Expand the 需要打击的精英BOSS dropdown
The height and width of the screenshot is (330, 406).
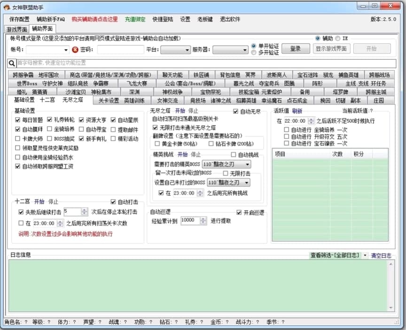pyautogui.click(x=247, y=164)
